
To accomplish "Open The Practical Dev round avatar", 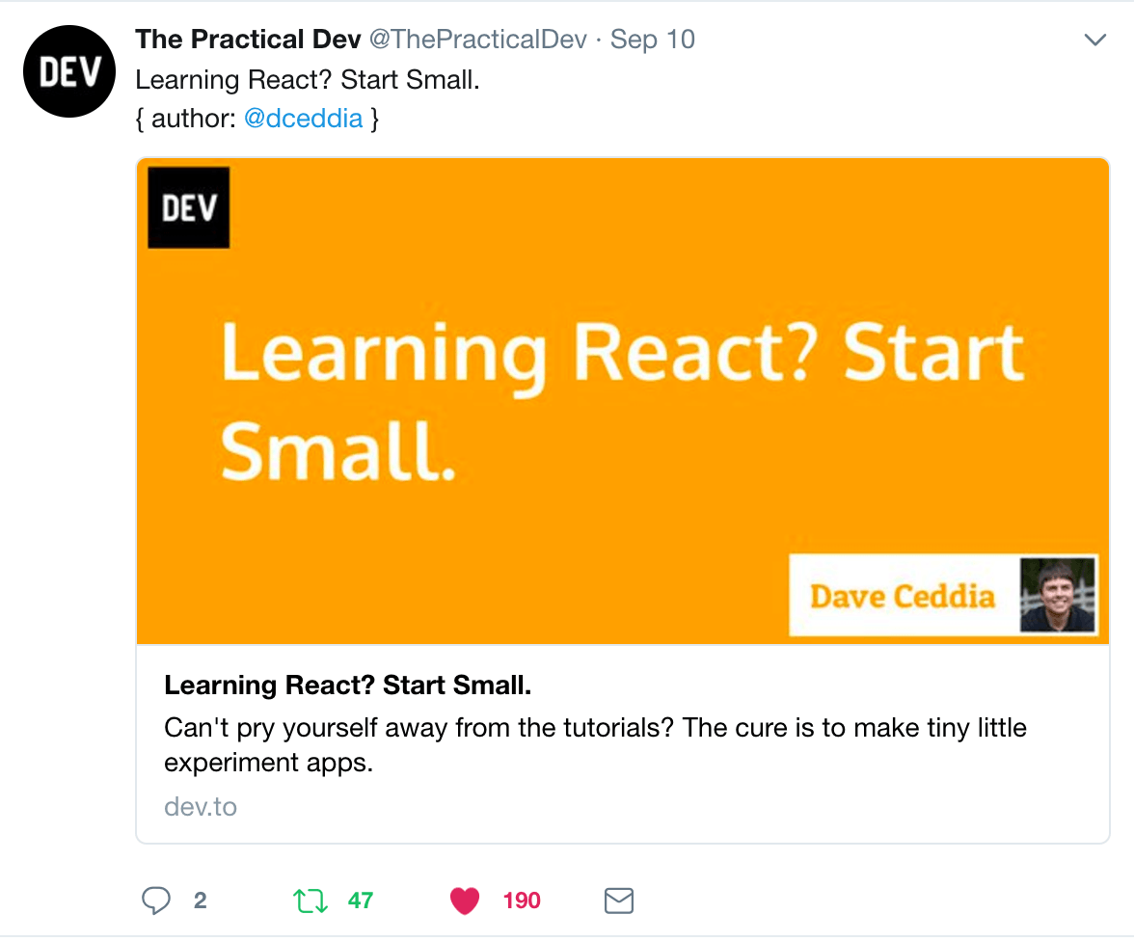I will tap(69, 71).
